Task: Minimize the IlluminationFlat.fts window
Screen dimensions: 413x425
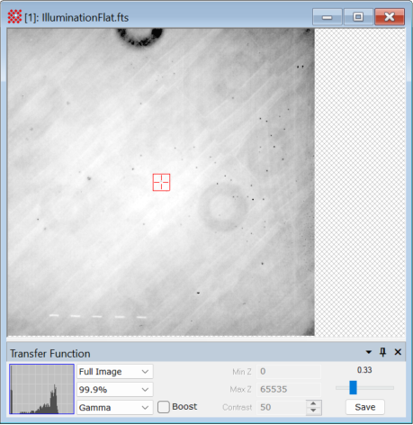Action: 328,16
